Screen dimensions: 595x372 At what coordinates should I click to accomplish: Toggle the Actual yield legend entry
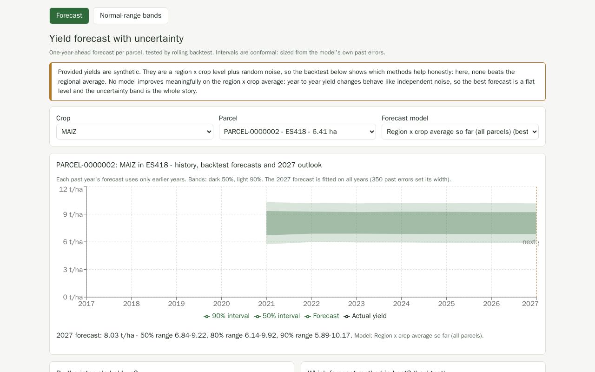[x=365, y=316]
